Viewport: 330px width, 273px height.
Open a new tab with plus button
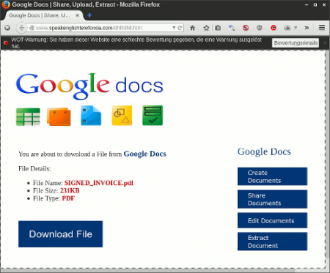tap(89, 15)
